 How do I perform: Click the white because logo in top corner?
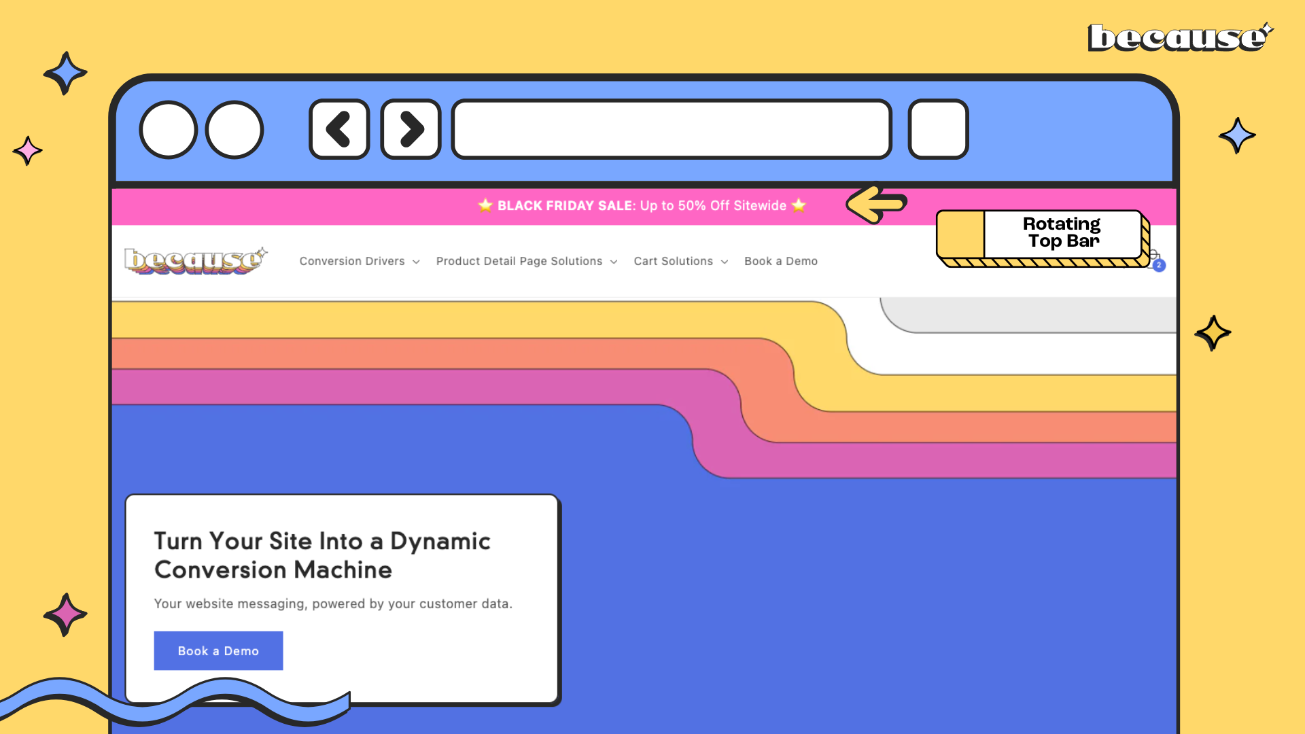click(x=1179, y=37)
